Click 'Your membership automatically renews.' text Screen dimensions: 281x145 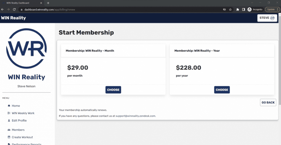pyautogui.click(x=83, y=110)
